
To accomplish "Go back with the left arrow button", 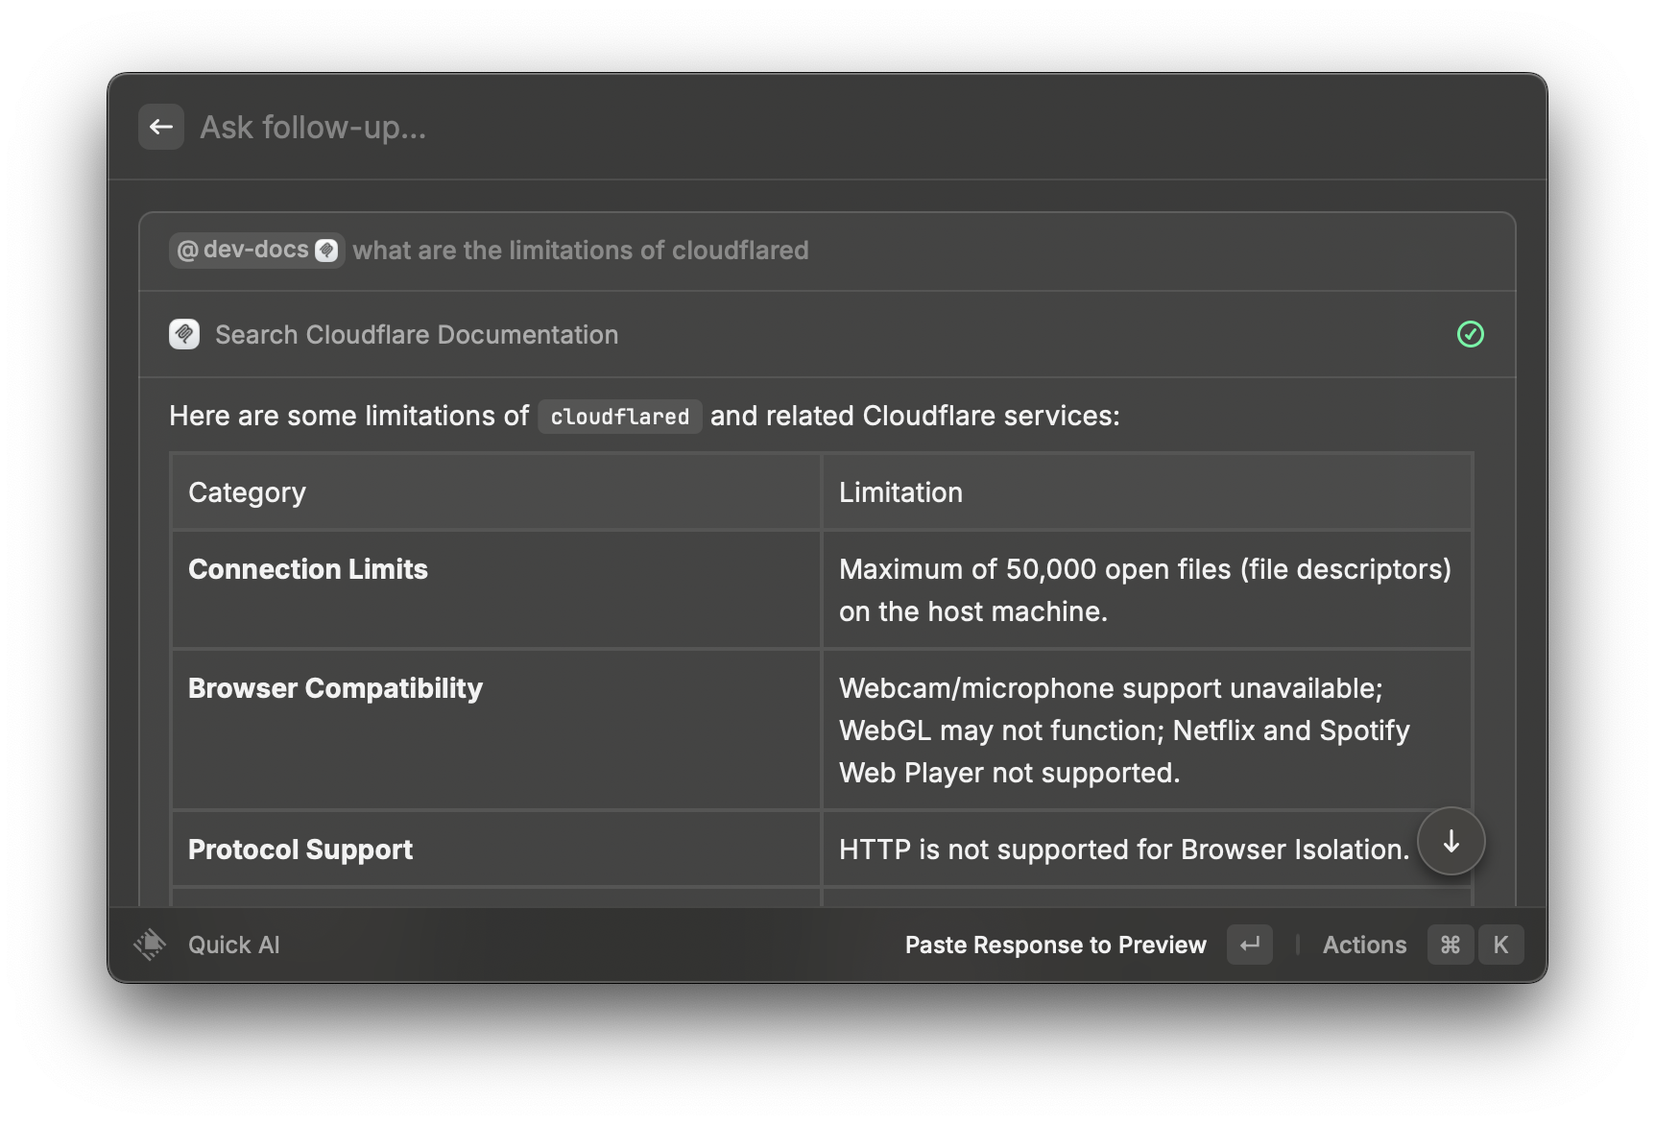I will (161, 127).
